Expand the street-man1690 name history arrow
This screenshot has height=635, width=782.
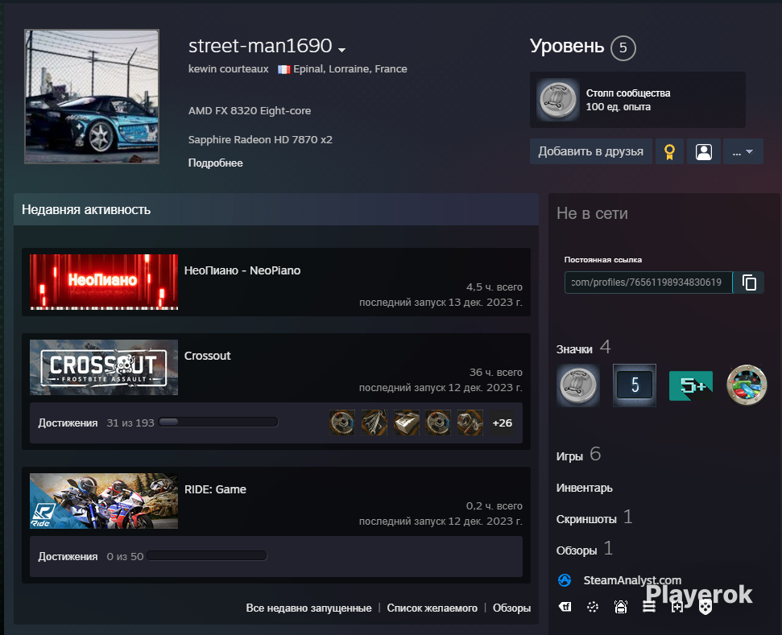[341, 50]
